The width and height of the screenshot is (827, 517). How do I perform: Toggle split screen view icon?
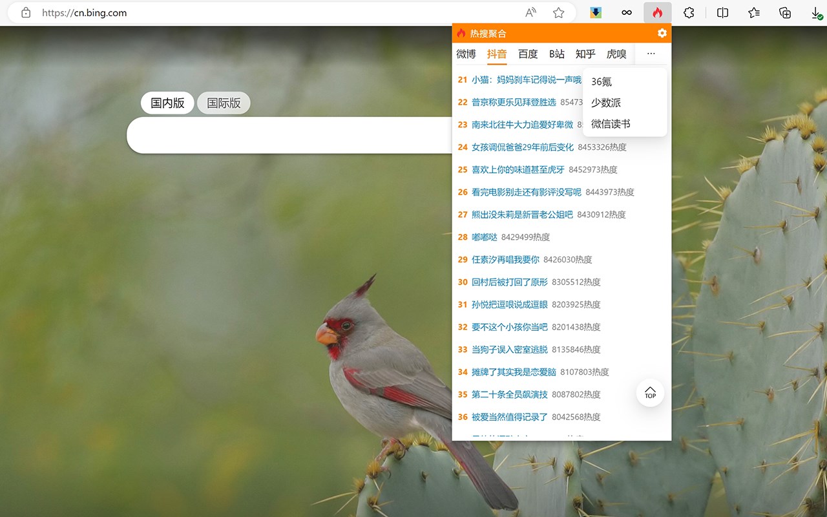(x=723, y=13)
